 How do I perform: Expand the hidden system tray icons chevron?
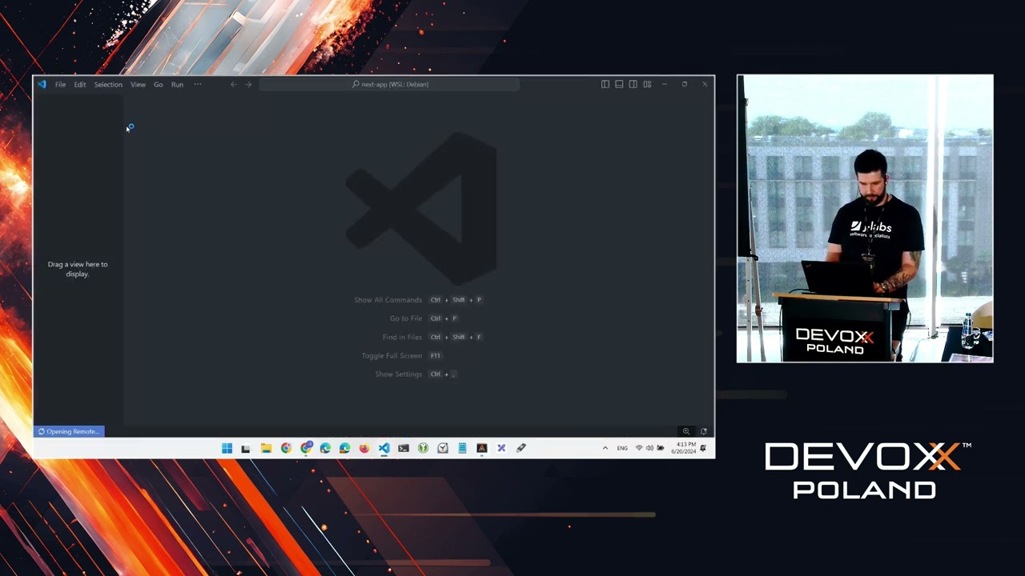click(x=605, y=448)
